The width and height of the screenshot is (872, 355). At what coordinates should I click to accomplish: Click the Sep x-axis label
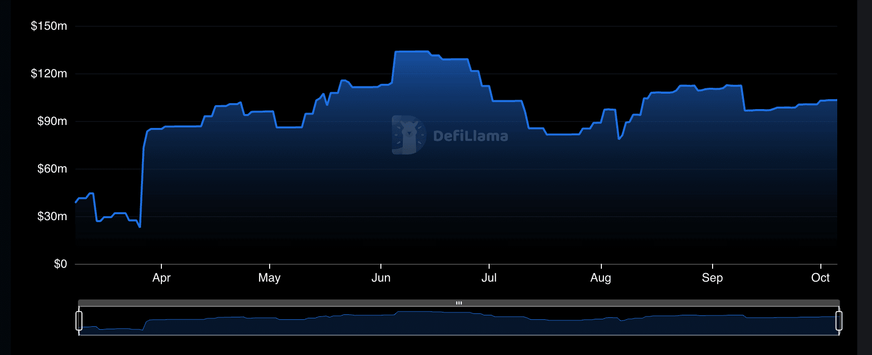713,278
